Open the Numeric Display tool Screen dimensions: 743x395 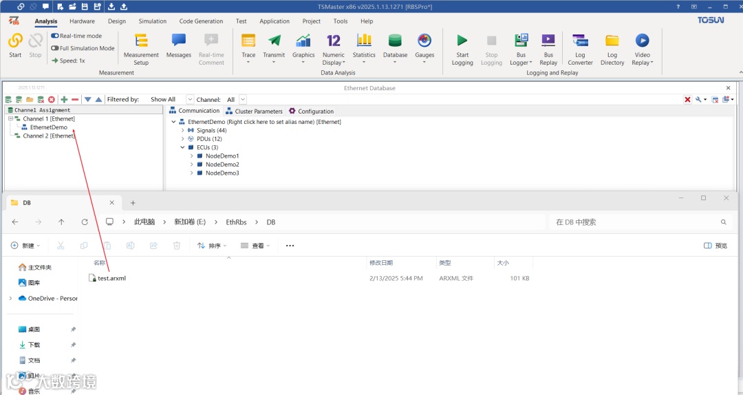[x=334, y=49]
